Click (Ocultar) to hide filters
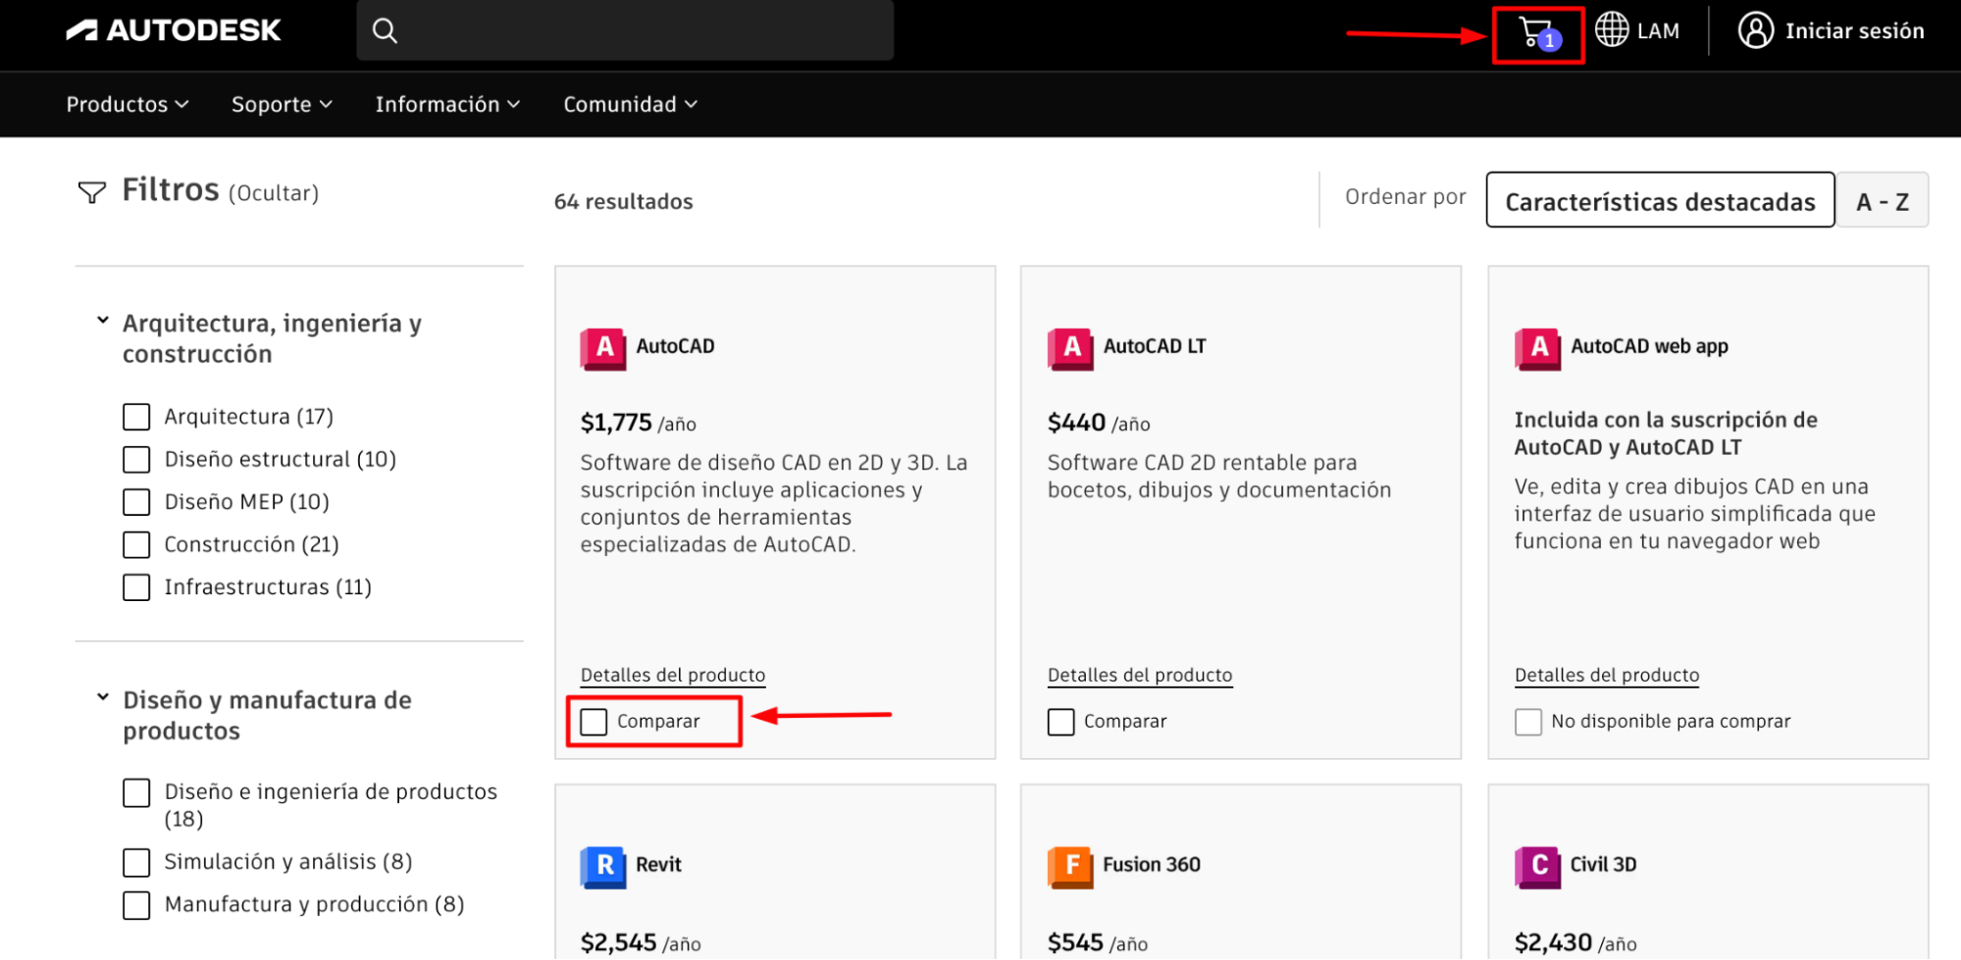This screenshot has width=1961, height=960. pos(274,193)
